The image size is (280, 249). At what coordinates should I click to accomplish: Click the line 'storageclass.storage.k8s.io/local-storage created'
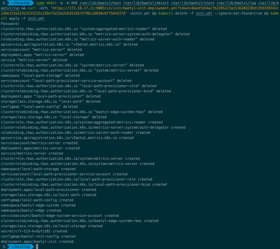tap(52, 226)
